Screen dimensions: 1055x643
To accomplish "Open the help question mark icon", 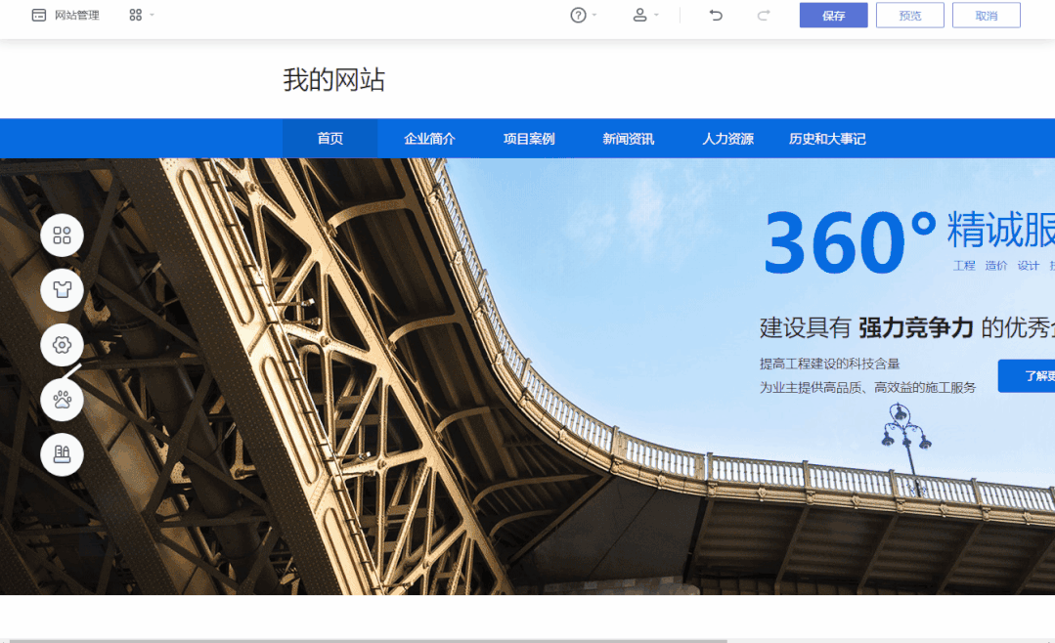I will point(577,15).
